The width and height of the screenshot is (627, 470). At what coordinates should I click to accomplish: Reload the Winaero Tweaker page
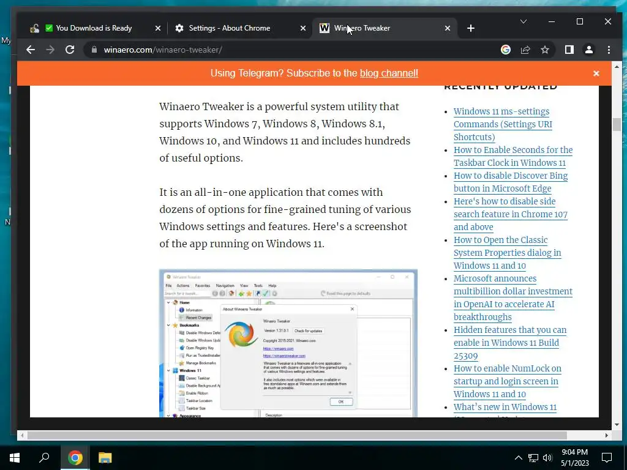tap(70, 50)
